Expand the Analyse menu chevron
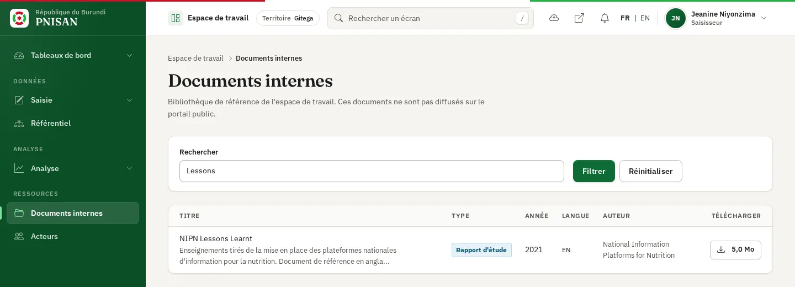Viewport: 795px width, 287px height. [x=130, y=168]
